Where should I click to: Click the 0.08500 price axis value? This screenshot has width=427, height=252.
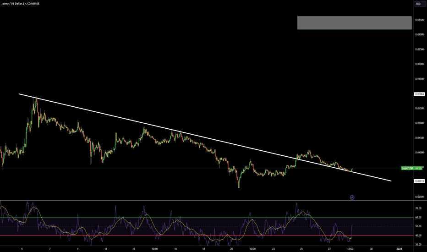419,20
